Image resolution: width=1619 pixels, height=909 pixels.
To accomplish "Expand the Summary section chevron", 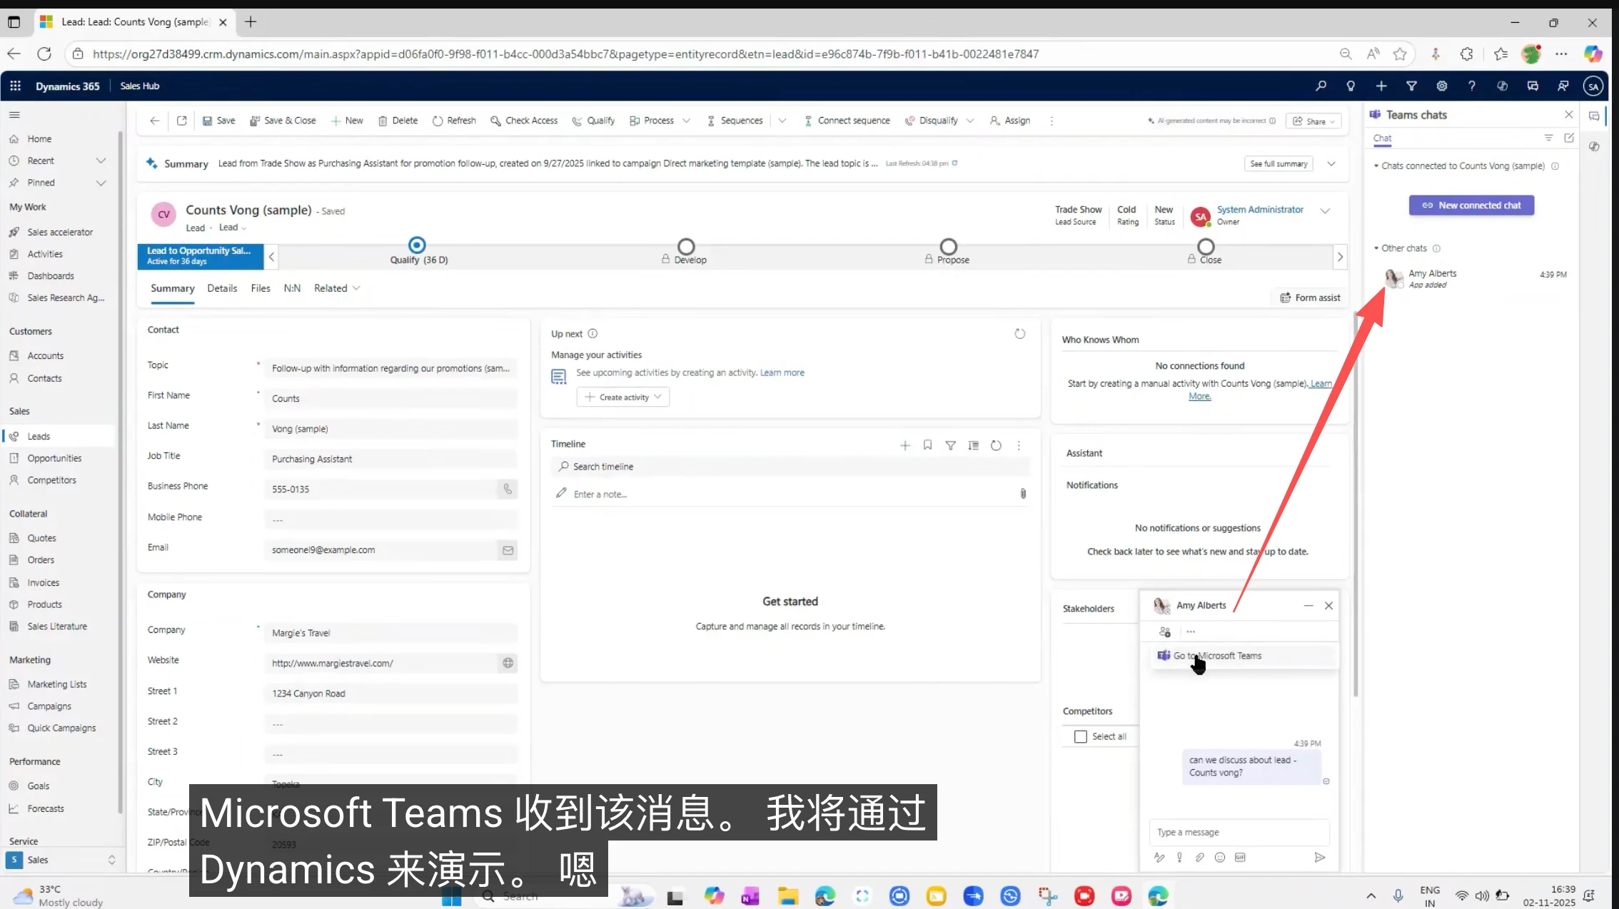I will (x=1331, y=163).
